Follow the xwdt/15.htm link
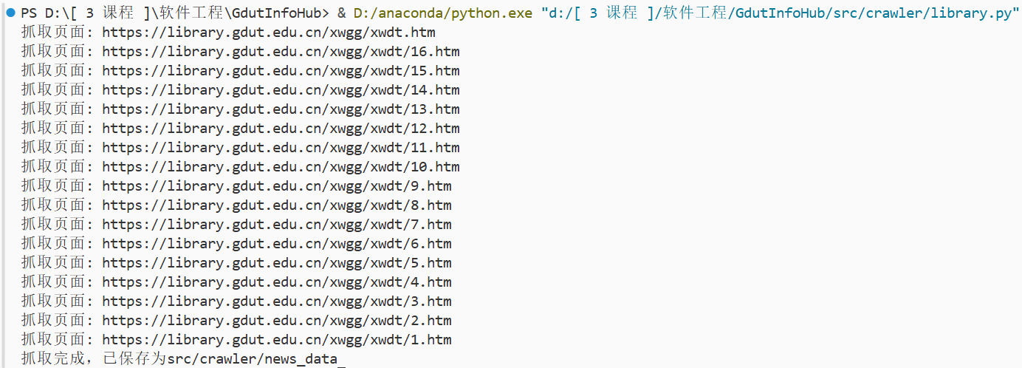 click(x=281, y=71)
